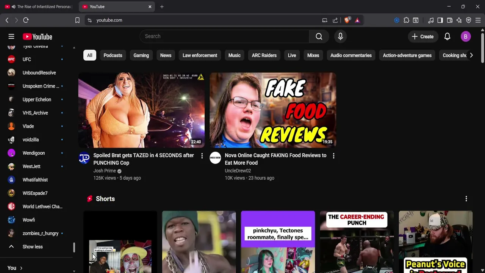Open more options for Spoiled Brat video
This screenshot has width=485, height=273.
202,156
